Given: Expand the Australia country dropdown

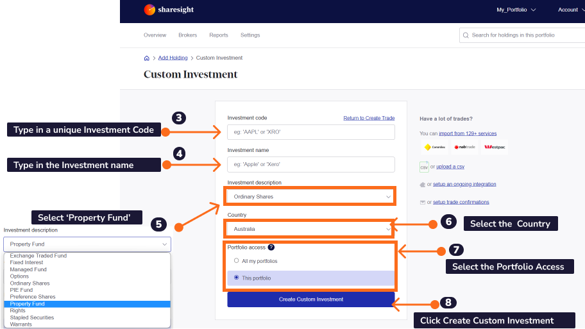Looking at the screenshot, I should pos(311,229).
